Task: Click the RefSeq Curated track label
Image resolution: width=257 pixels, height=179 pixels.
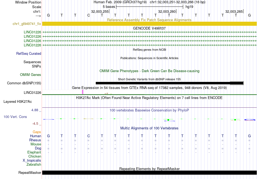Action: pyautogui.click(x=29, y=54)
